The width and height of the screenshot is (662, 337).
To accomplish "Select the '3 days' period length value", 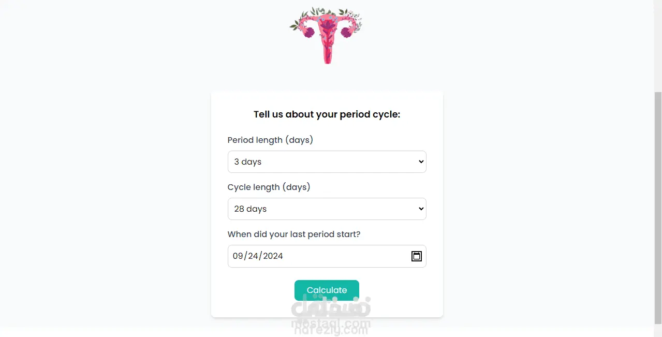I will pos(248,162).
